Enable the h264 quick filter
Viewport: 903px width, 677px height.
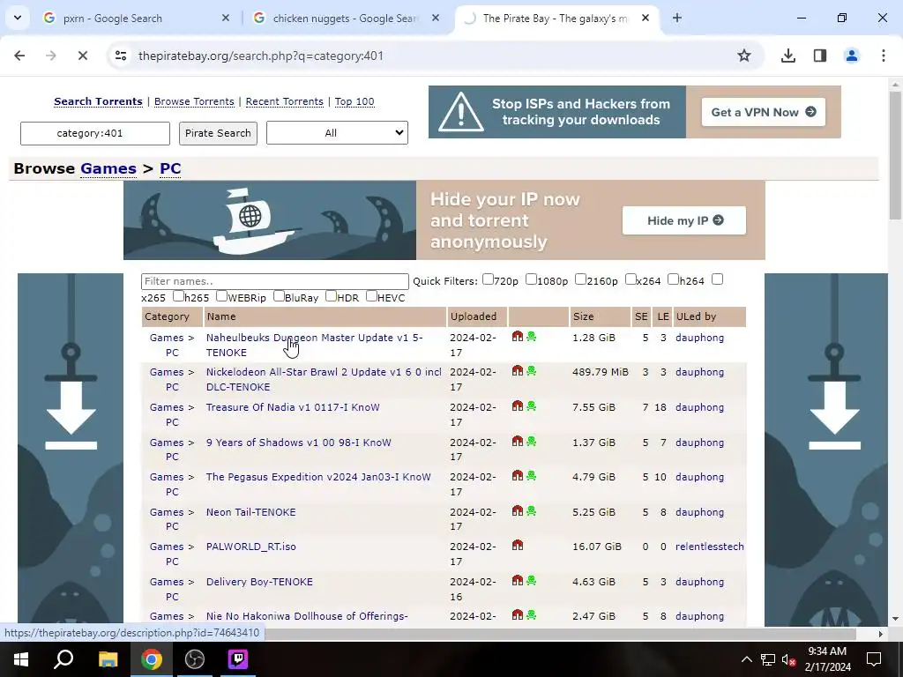click(x=673, y=279)
